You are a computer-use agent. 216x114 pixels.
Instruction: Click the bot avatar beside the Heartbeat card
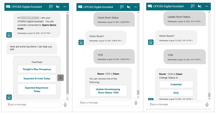pos(9,97)
